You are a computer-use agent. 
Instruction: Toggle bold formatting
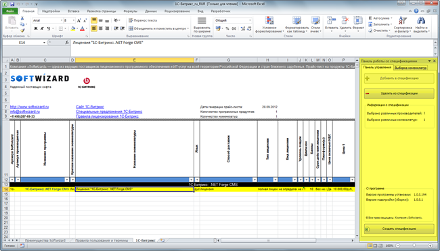coord(36,28)
